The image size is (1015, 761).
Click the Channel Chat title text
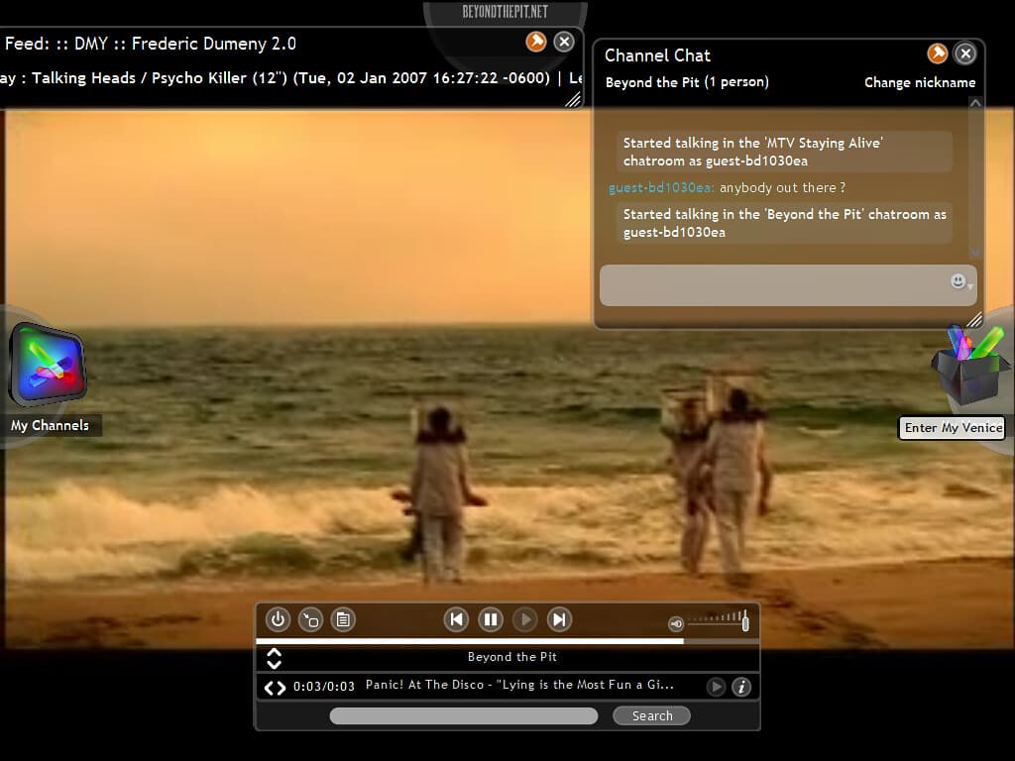click(657, 55)
